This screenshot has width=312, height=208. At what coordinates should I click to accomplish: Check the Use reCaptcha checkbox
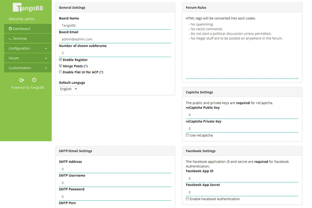pos(188,135)
